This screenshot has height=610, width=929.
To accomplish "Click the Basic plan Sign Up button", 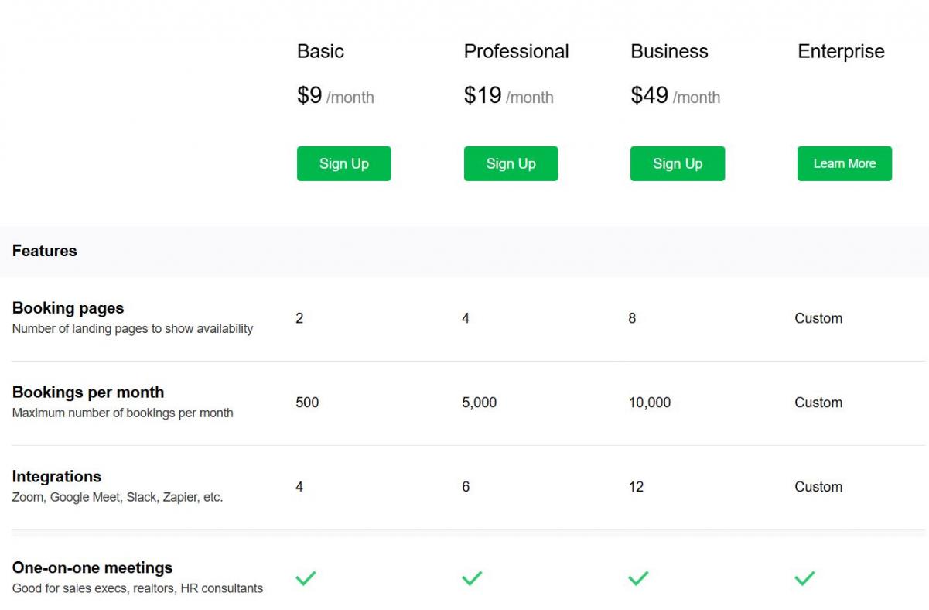I will coord(343,163).
